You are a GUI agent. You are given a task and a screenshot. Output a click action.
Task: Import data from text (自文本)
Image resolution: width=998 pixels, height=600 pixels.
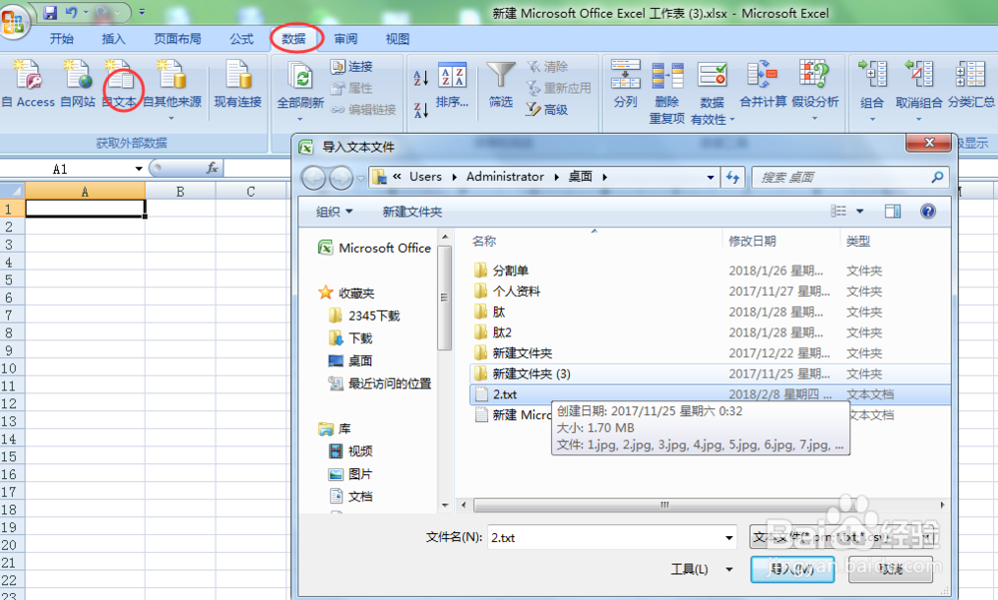pos(120,84)
